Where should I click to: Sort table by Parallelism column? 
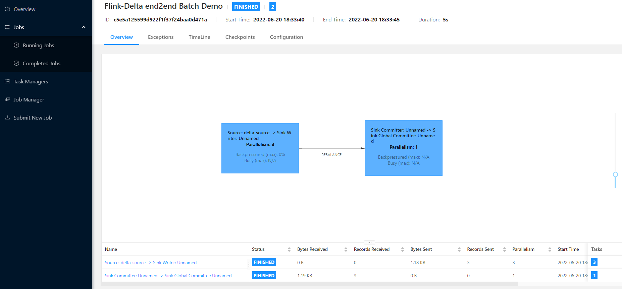coord(550,249)
